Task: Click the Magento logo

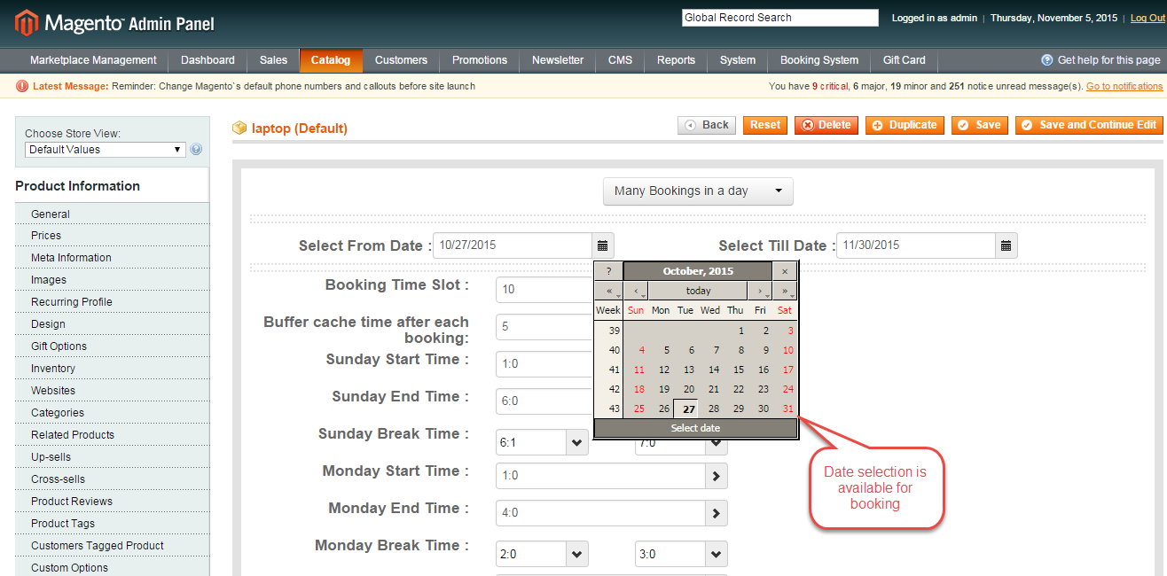Action: (x=114, y=22)
